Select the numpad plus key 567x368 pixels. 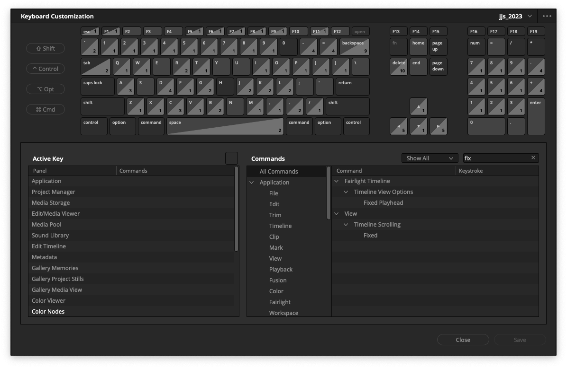point(536,87)
